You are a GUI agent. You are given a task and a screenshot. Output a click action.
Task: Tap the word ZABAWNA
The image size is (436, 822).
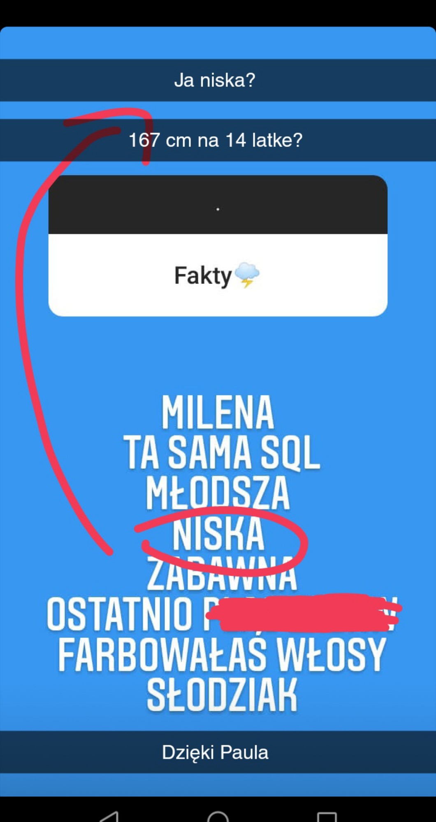(222, 573)
